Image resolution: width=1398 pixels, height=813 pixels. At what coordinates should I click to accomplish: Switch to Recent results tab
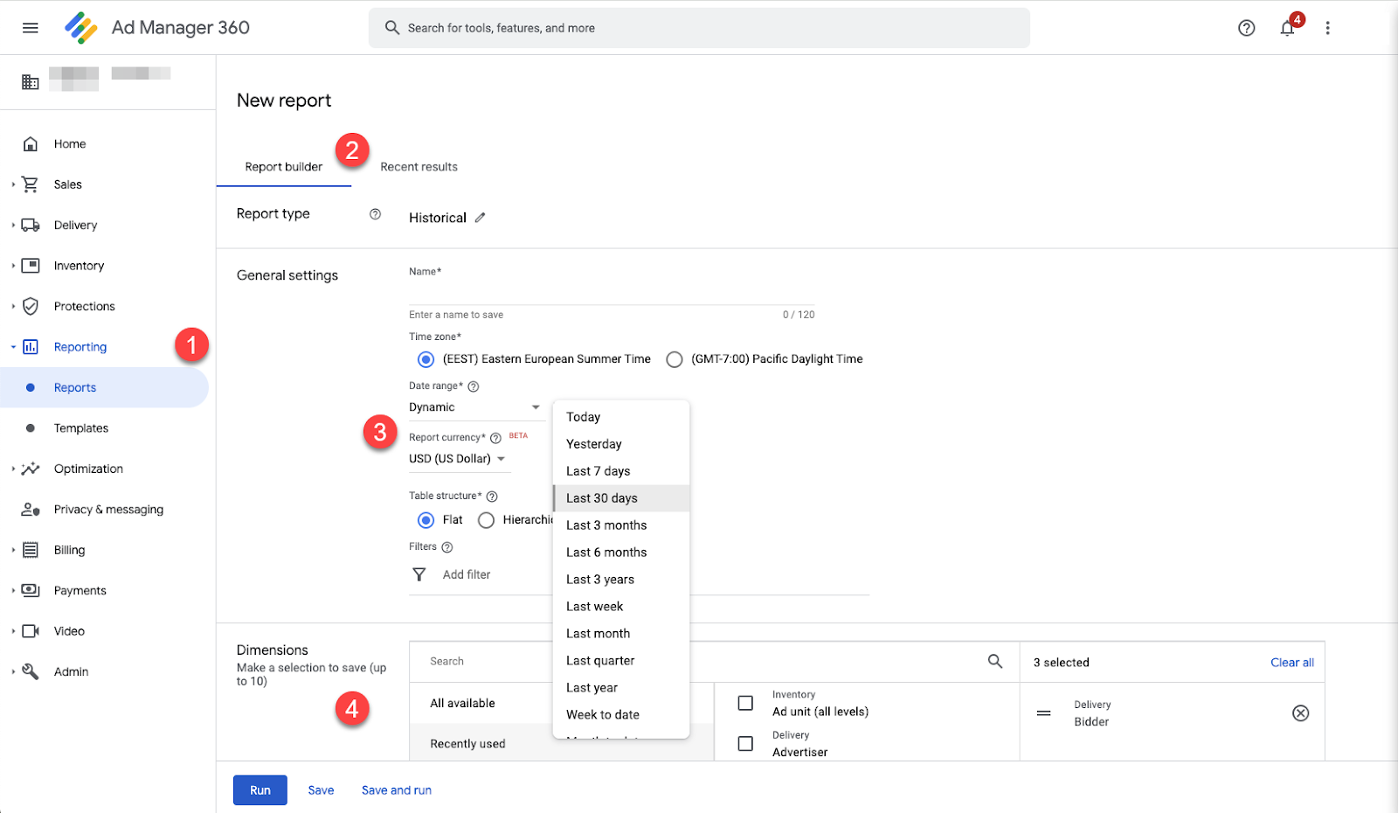tap(419, 167)
